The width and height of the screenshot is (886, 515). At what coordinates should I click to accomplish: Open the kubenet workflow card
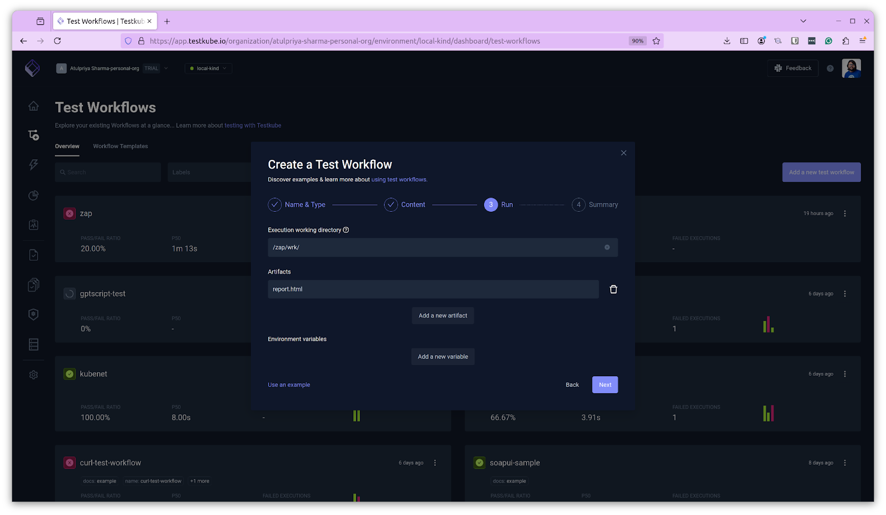click(94, 374)
